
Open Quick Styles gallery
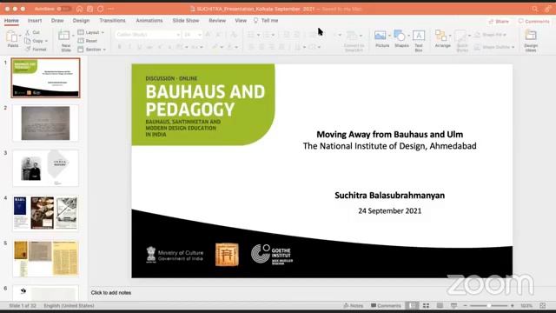tap(462, 41)
